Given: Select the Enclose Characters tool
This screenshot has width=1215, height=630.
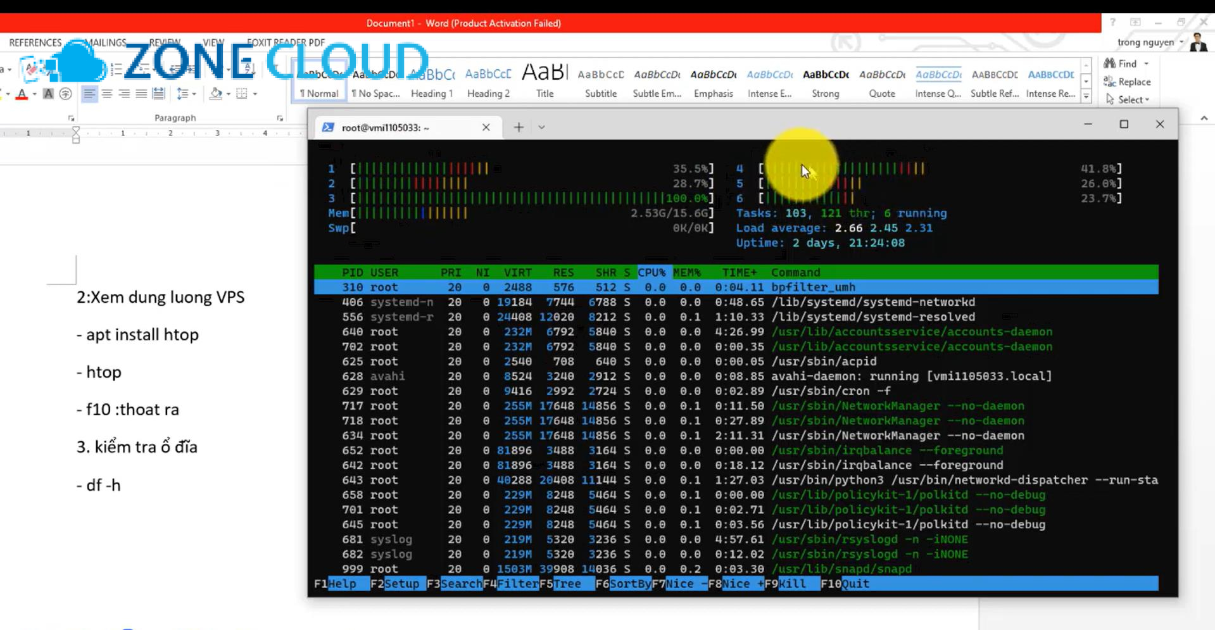Looking at the screenshot, I should point(65,94).
